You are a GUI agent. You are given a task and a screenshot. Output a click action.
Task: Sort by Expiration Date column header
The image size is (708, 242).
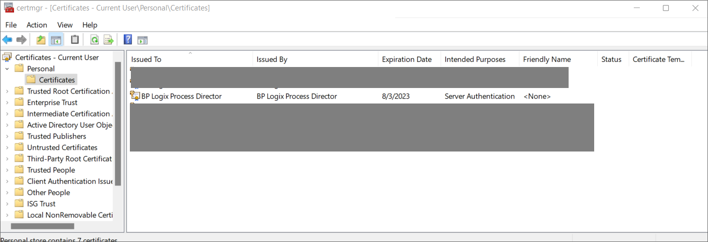pyautogui.click(x=407, y=59)
